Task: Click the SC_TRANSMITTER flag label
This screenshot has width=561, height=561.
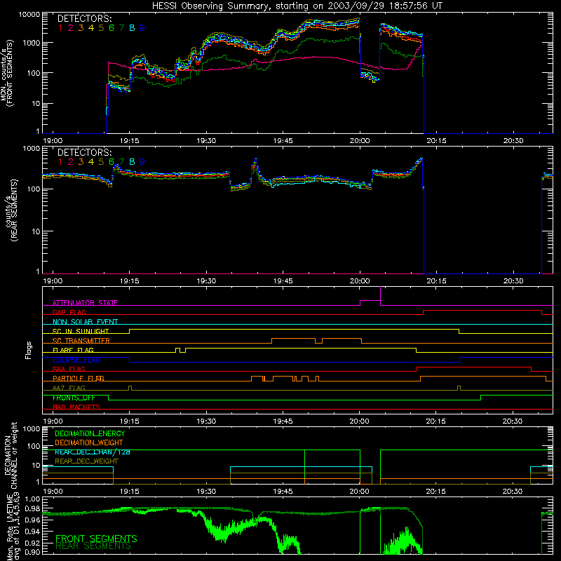Action: (81, 340)
